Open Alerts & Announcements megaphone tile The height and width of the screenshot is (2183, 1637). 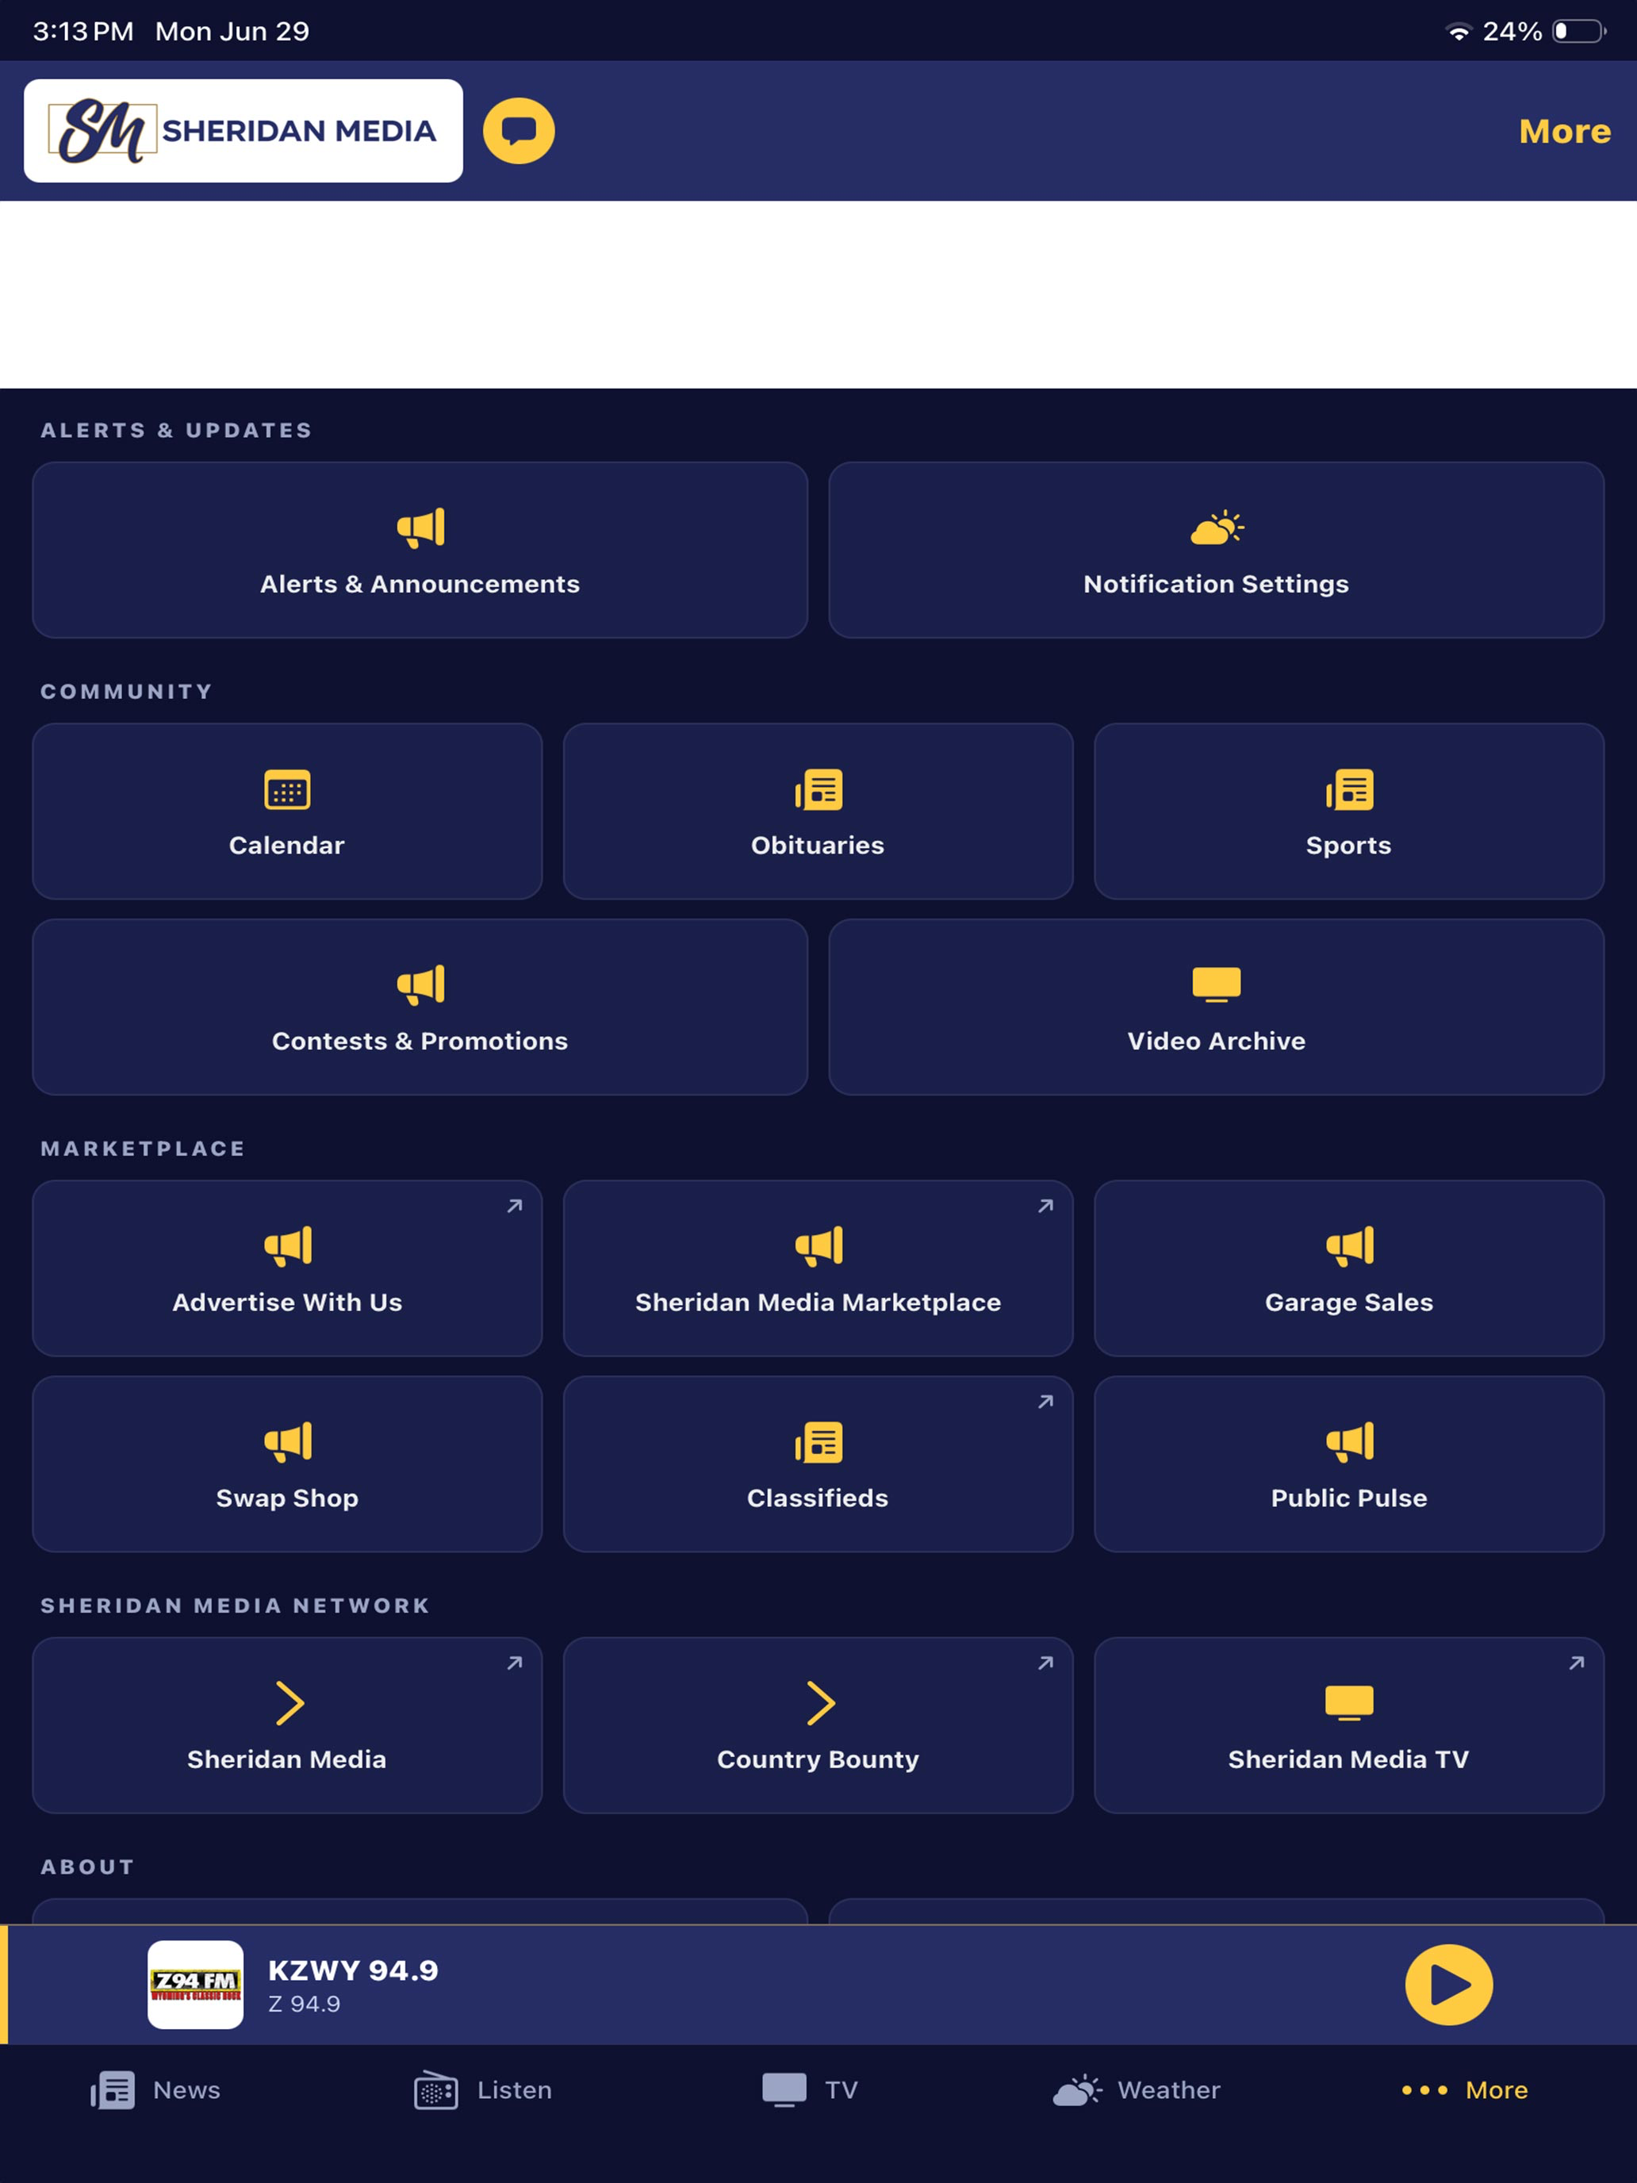(x=420, y=550)
